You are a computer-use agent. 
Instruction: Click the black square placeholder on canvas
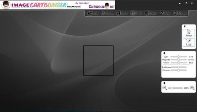[x=98, y=61]
